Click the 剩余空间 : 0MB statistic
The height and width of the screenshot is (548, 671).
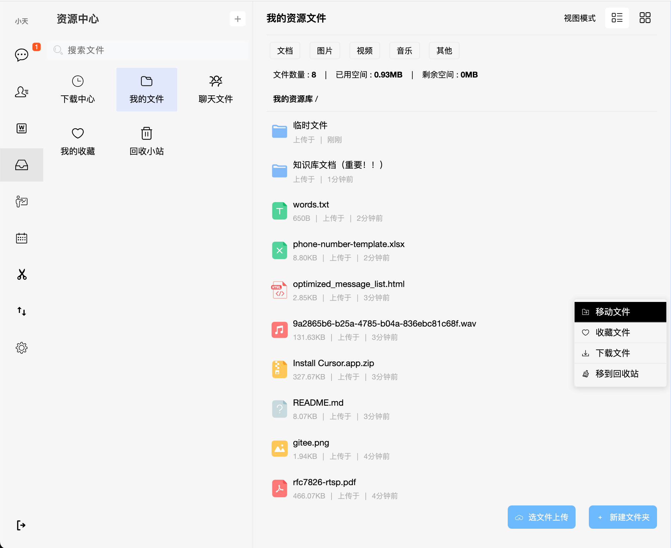450,75
